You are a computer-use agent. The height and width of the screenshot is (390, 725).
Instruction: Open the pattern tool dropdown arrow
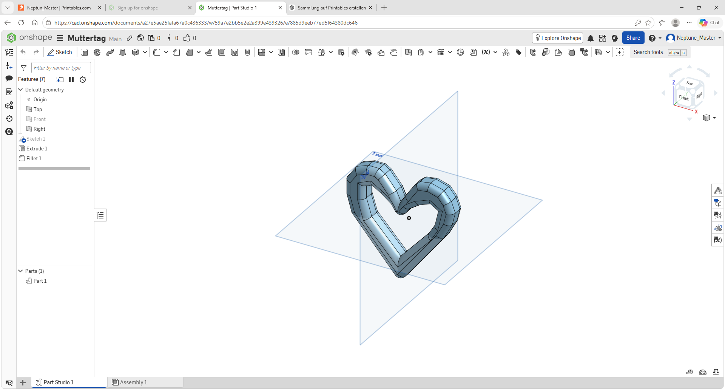coord(271,52)
